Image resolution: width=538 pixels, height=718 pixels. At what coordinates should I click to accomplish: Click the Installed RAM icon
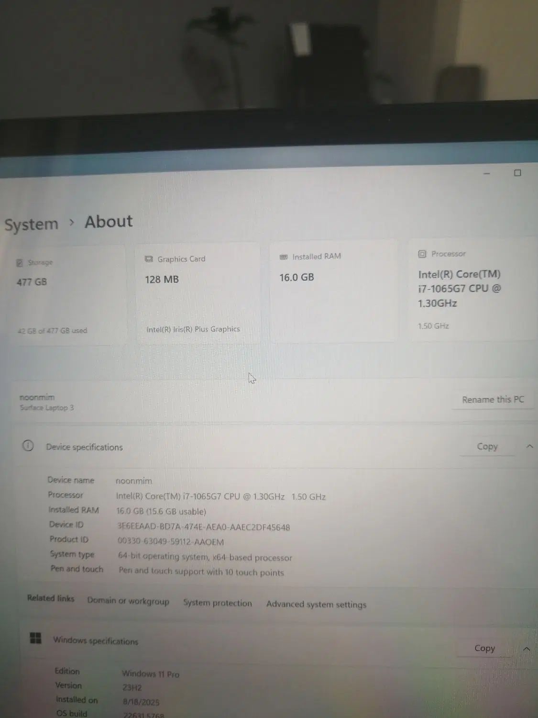284,257
